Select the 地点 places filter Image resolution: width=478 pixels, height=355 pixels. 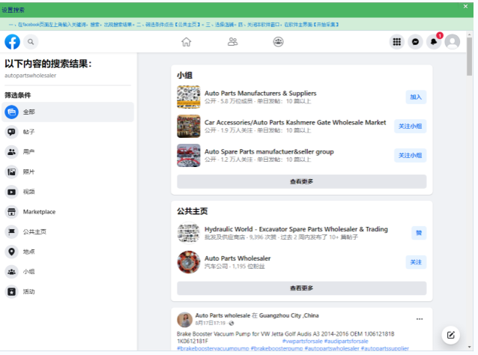pyautogui.click(x=67, y=252)
